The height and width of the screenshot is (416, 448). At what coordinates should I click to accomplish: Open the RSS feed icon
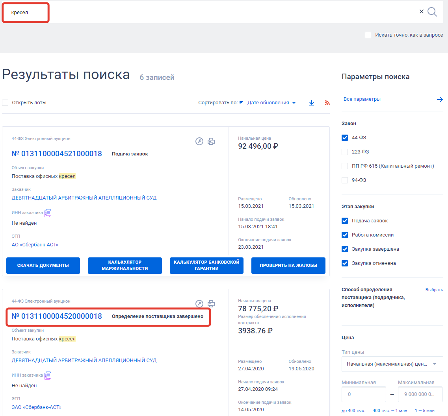327,103
